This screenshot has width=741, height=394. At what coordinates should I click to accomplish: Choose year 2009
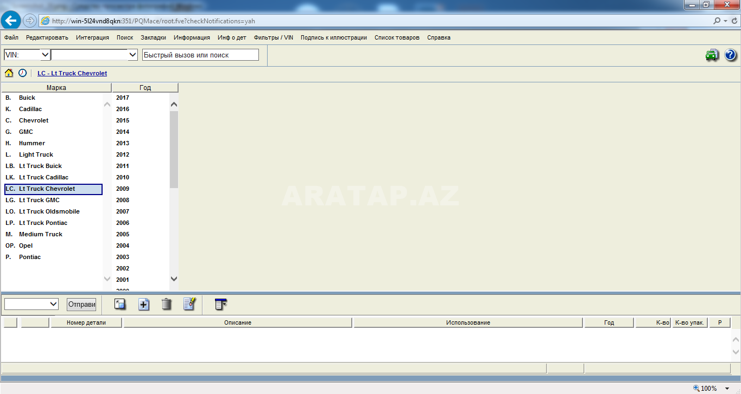pyautogui.click(x=123, y=189)
